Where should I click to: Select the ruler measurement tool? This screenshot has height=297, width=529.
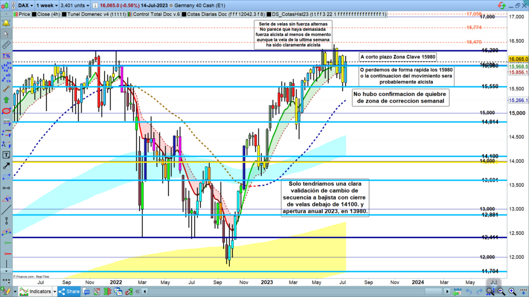click(x=7, y=45)
